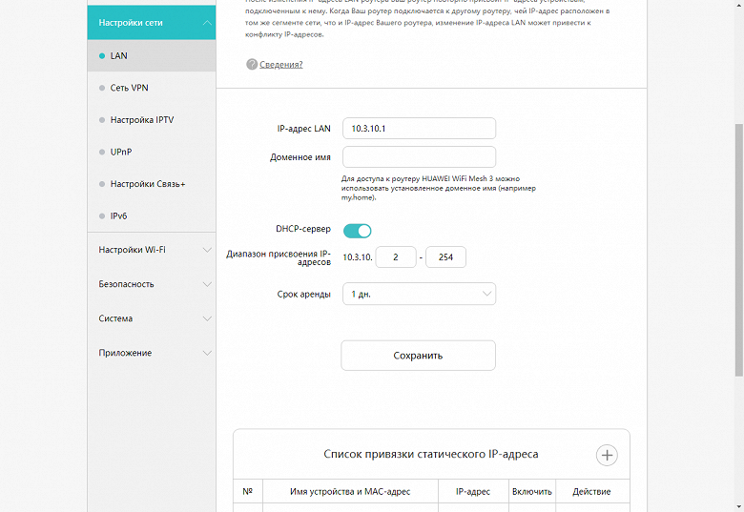
Task: Click the plus icon to add static IP binding
Action: point(607,455)
